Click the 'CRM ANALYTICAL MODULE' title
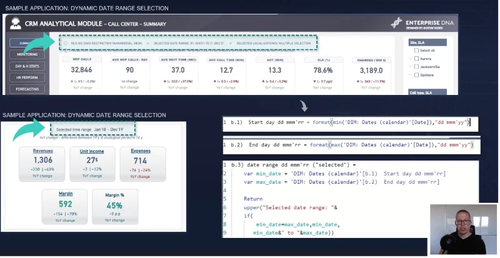The width and height of the screenshot is (500, 258). (64, 24)
